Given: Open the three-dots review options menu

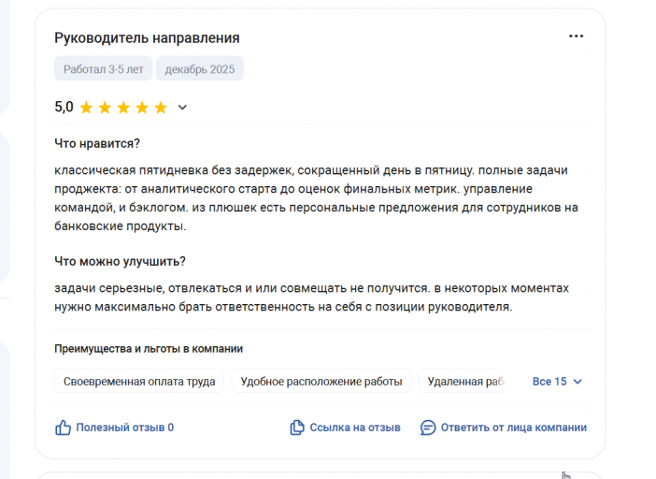Looking at the screenshot, I should click(576, 36).
